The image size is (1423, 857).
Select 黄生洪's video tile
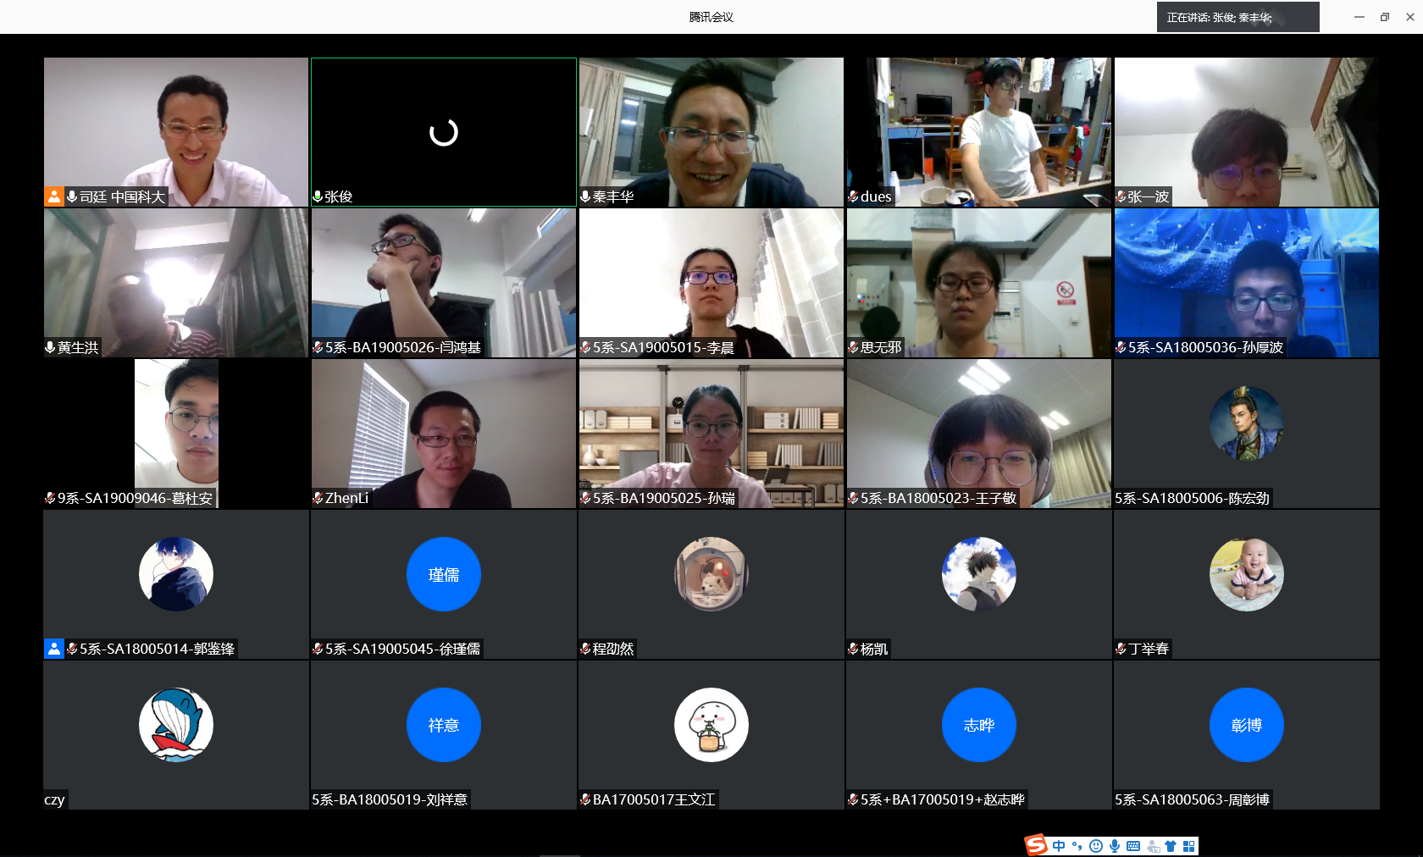click(x=176, y=283)
